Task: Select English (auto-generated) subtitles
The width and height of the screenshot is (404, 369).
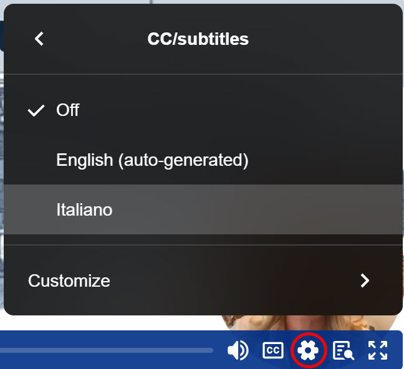Action: click(152, 160)
